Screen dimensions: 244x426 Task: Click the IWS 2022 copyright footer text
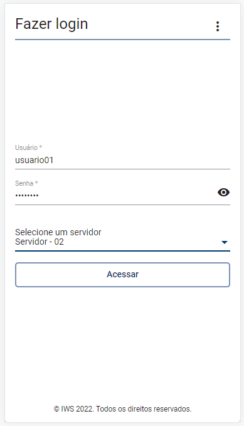click(x=122, y=409)
